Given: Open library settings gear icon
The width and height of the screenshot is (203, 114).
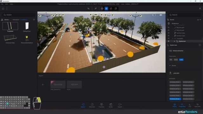Looking at the screenshot, I should click(34, 20).
